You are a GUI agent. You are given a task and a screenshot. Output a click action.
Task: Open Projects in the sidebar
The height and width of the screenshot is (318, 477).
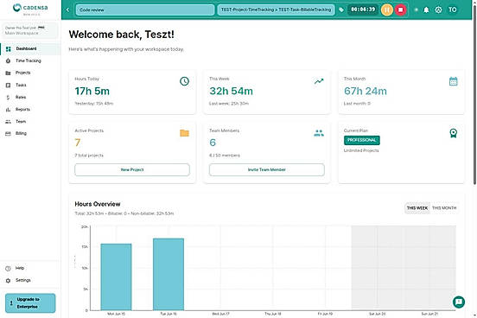point(30,73)
